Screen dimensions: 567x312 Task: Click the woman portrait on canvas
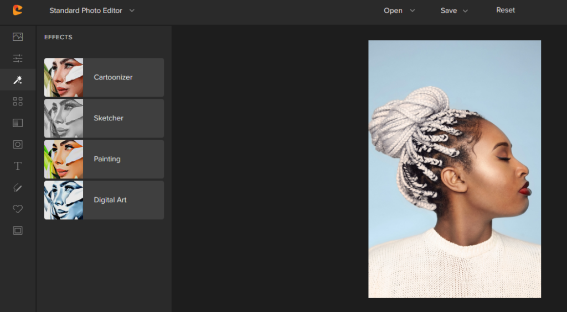click(455, 169)
